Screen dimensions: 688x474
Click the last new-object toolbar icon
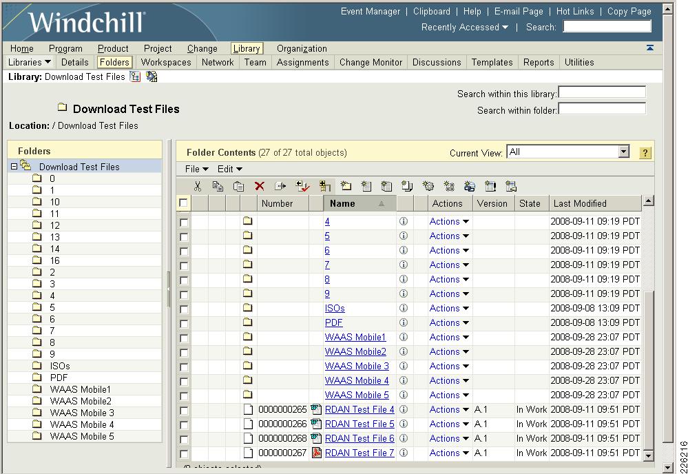(x=511, y=186)
